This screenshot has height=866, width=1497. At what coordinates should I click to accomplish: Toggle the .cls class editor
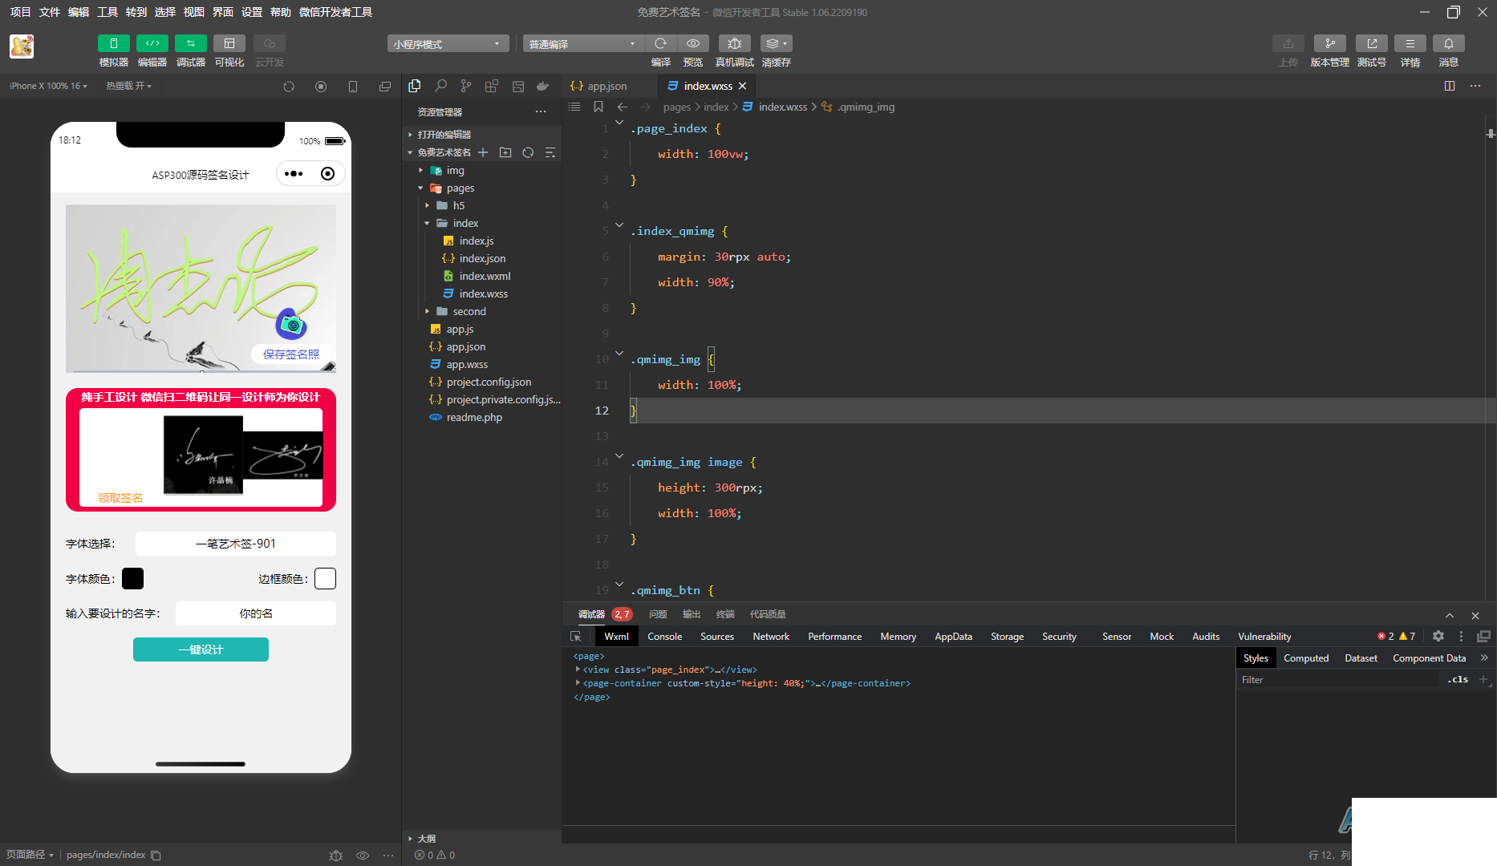1458,679
